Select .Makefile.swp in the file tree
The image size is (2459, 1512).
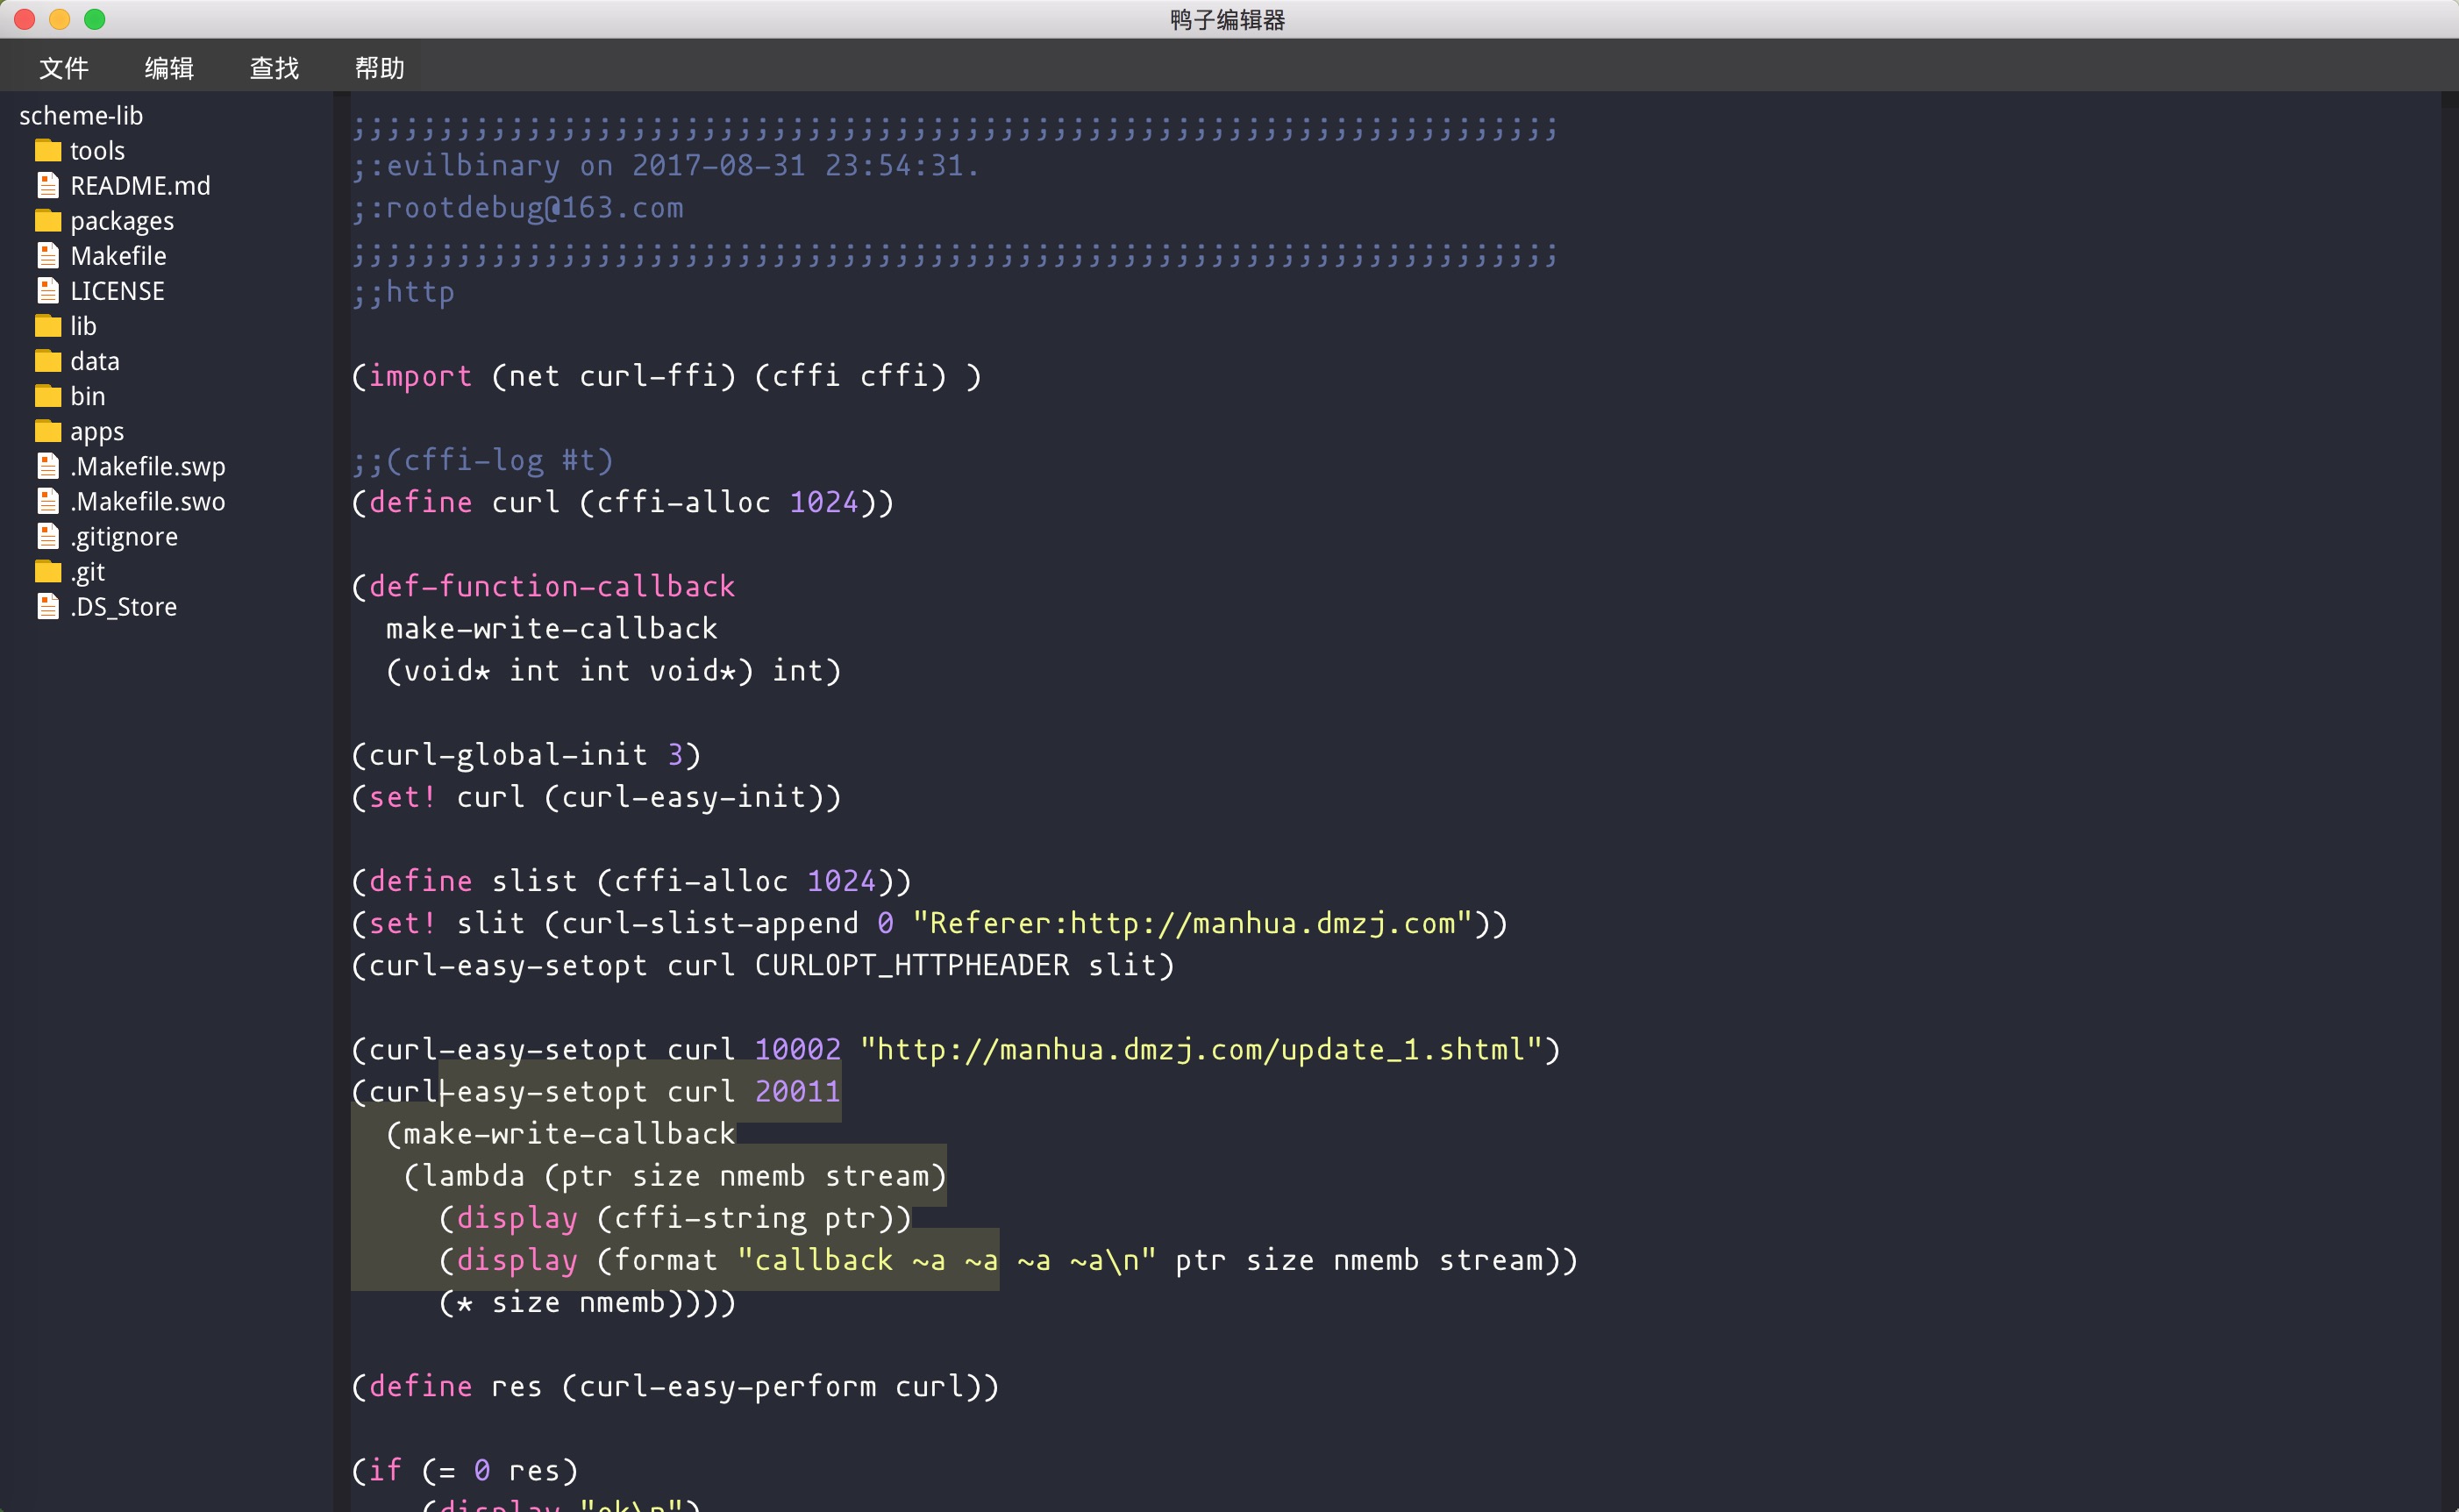pyautogui.click(x=148, y=467)
